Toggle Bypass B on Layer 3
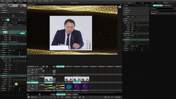 32,70
